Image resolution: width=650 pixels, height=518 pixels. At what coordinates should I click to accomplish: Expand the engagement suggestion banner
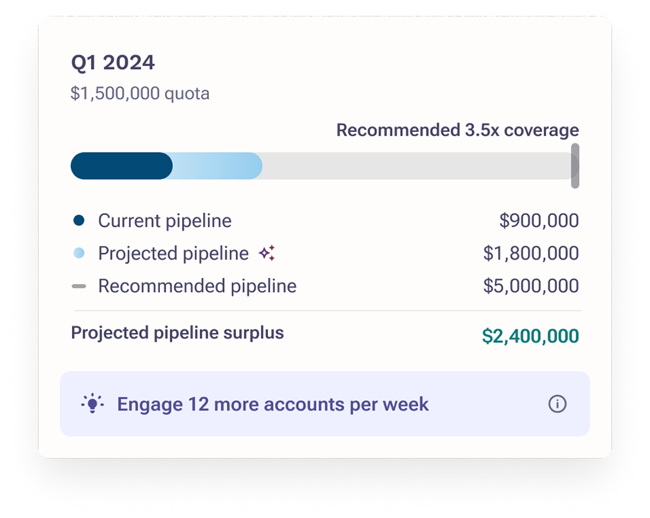(x=324, y=404)
